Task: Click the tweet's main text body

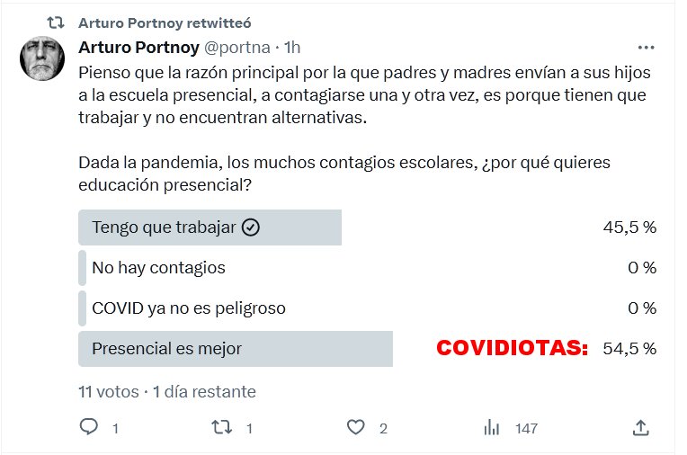Action: click(x=360, y=94)
